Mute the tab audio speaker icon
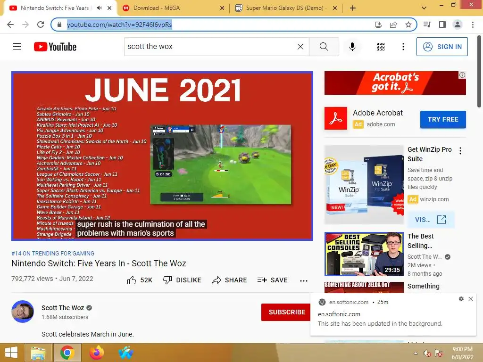Image resolution: width=483 pixels, height=362 pixels. click(x=99, y=8)
